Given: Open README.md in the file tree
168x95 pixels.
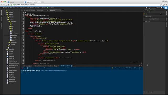Looking at the screenshot, I should (11, 58).
